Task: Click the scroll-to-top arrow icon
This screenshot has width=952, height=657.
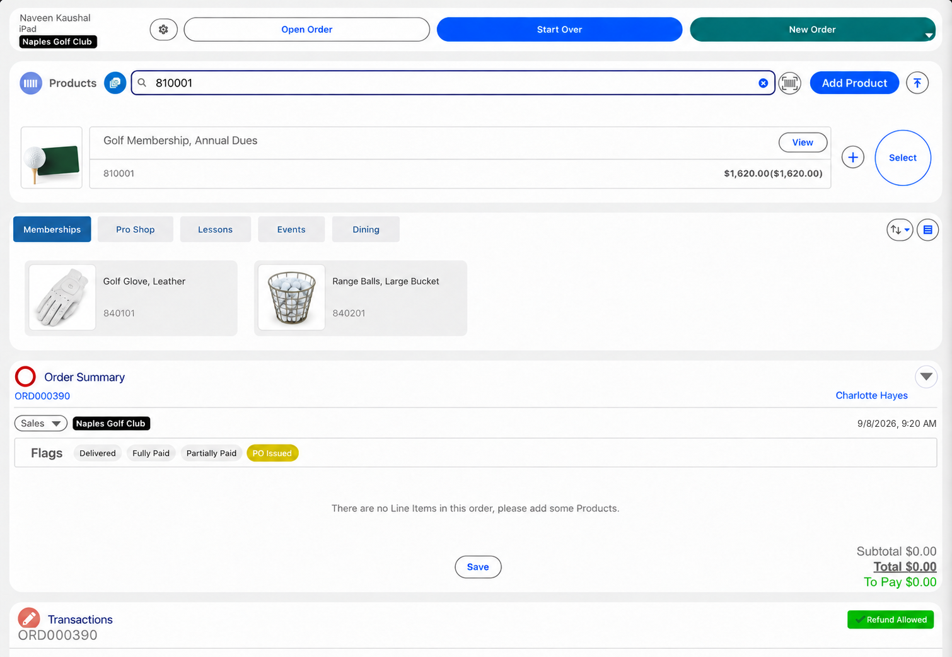Action: click(917, 83)
